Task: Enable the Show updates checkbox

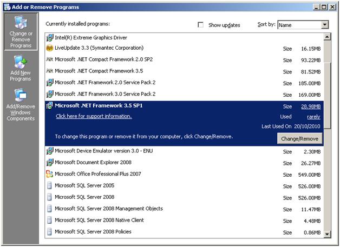Action: click(x=200, y=25)
